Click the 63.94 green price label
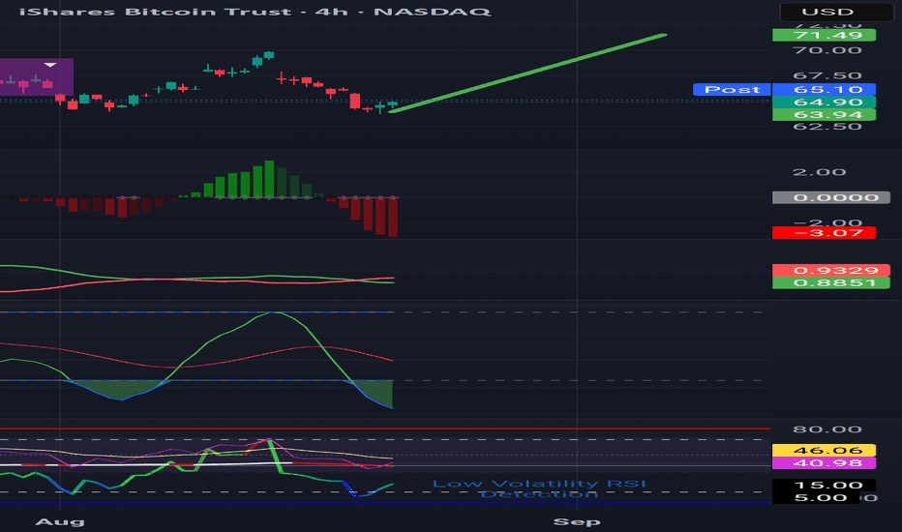The image size is (902, 532). point(824,114)
